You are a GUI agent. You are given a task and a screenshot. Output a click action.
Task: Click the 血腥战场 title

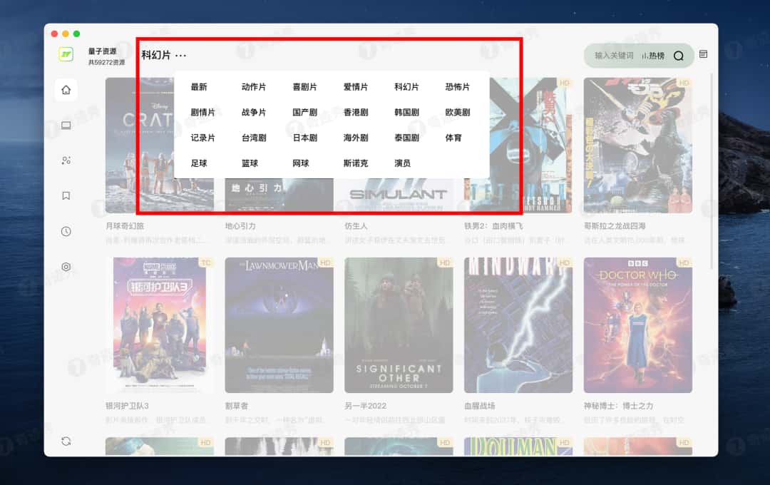480,406
